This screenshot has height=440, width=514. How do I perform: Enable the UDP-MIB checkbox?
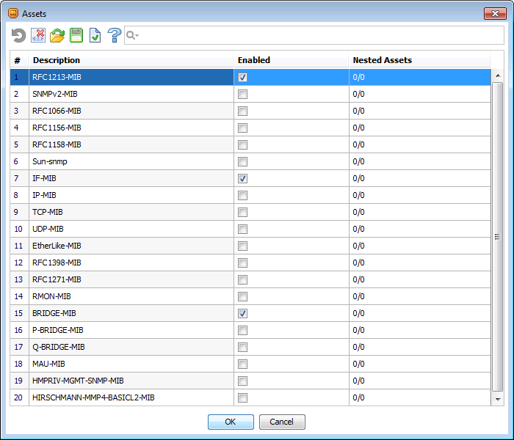coord(242,229)
